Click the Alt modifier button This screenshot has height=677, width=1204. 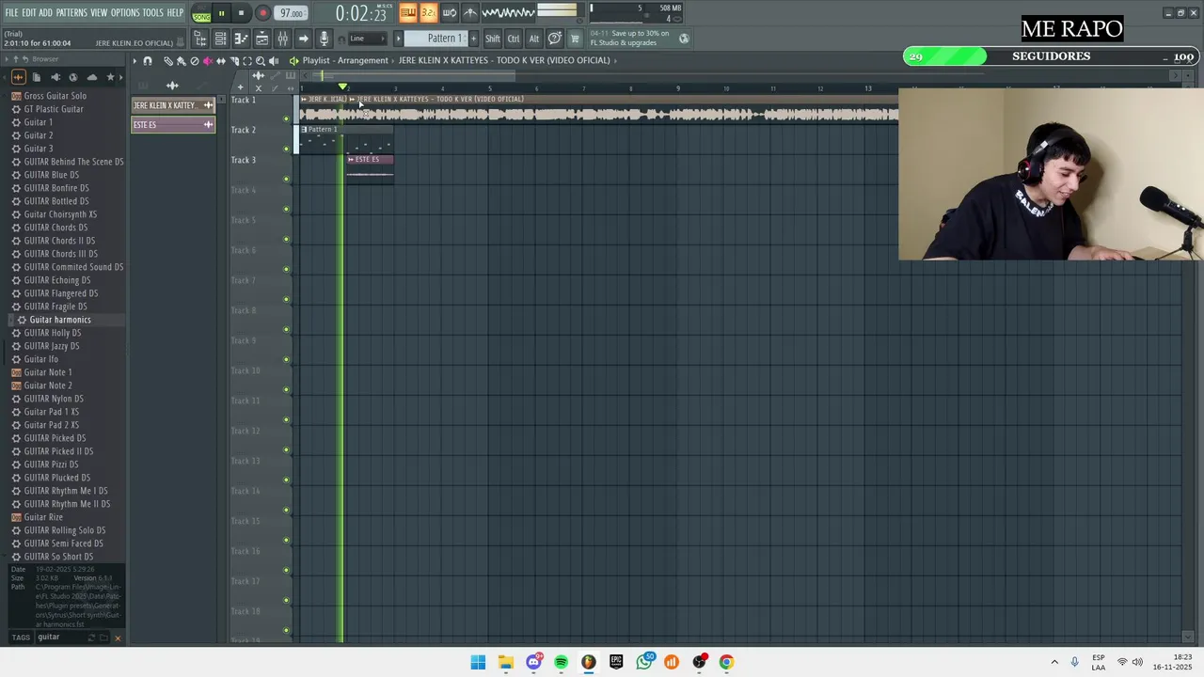[534, 39]
